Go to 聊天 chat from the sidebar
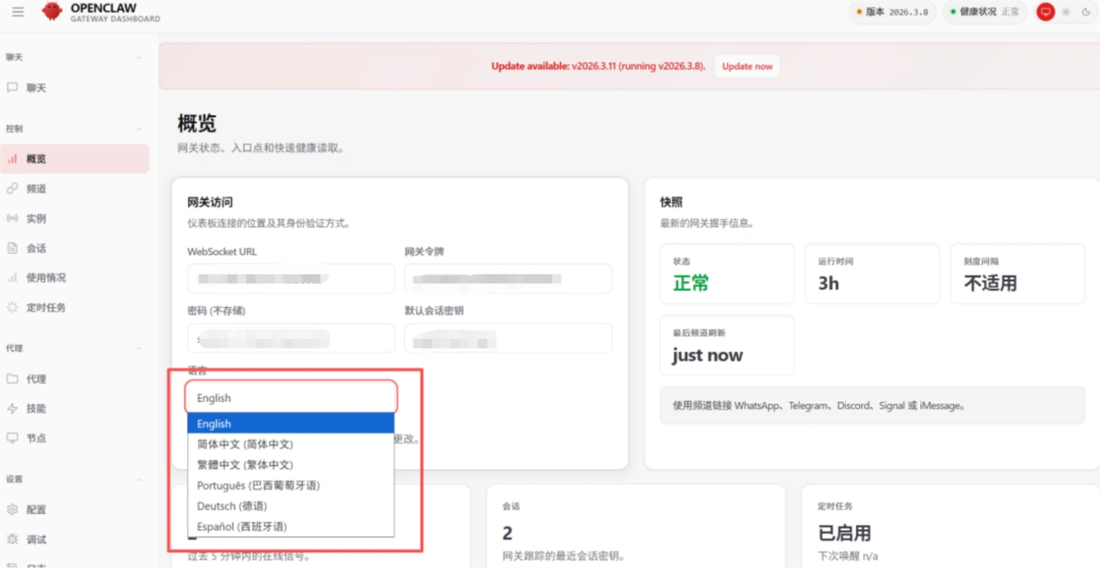 pos(37,87)
